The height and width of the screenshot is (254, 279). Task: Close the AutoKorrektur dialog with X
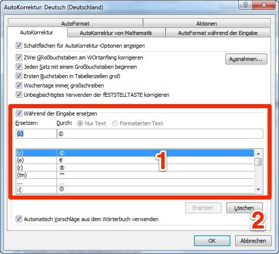(264, 5)
